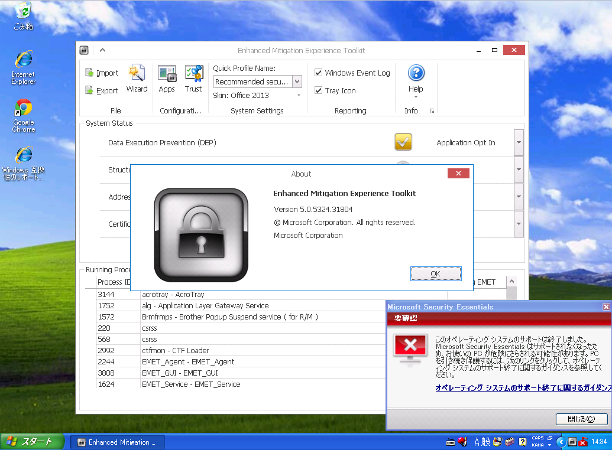This screenshot has height=450, width=612.
Task: Click the taskbar clock showing 14:34
Action: click(599, 442)
